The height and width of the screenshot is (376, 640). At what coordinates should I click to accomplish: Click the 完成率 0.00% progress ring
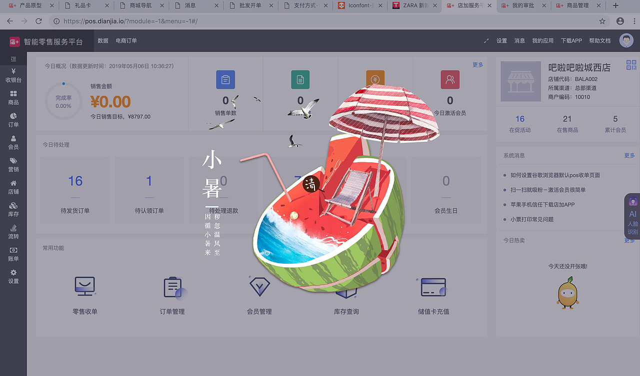coord(63,101)
